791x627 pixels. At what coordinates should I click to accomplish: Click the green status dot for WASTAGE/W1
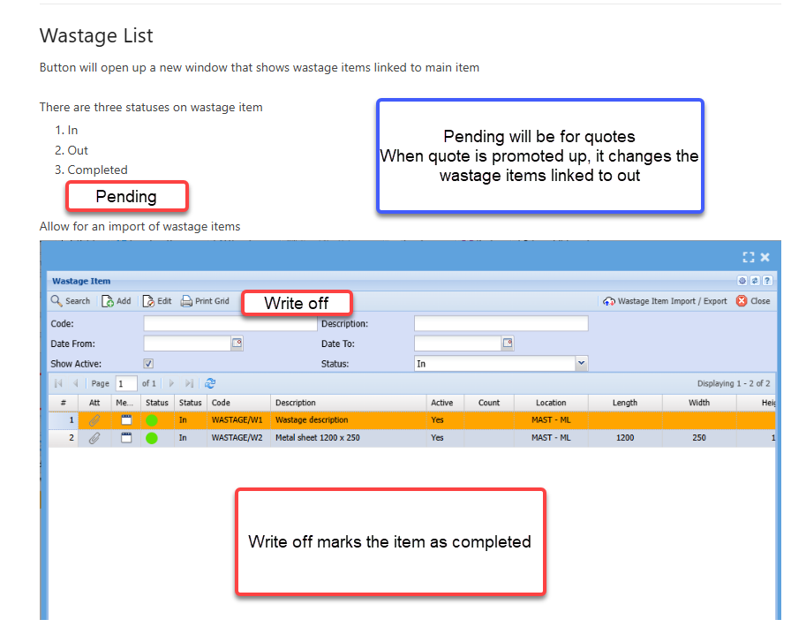pyautogui.click(x=151, y=420)
